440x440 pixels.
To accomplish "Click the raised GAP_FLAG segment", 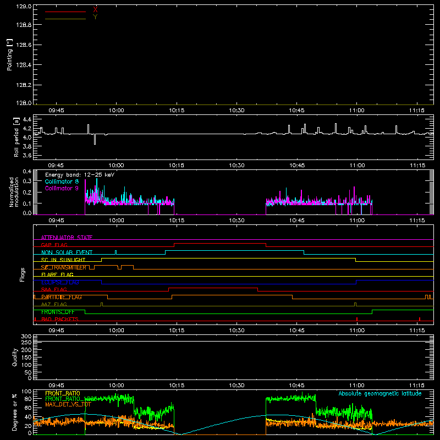I will coord(220,244).
